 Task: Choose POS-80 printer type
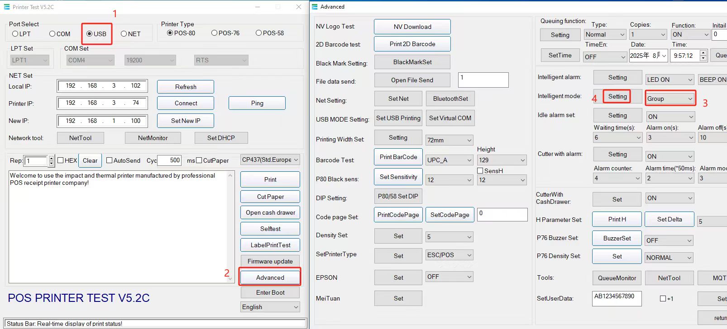coord(170,33)
